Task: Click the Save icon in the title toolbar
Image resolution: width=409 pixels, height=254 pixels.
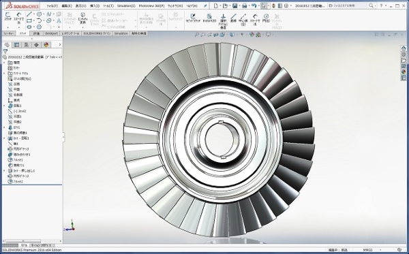Action: click(x=234, y=5)
